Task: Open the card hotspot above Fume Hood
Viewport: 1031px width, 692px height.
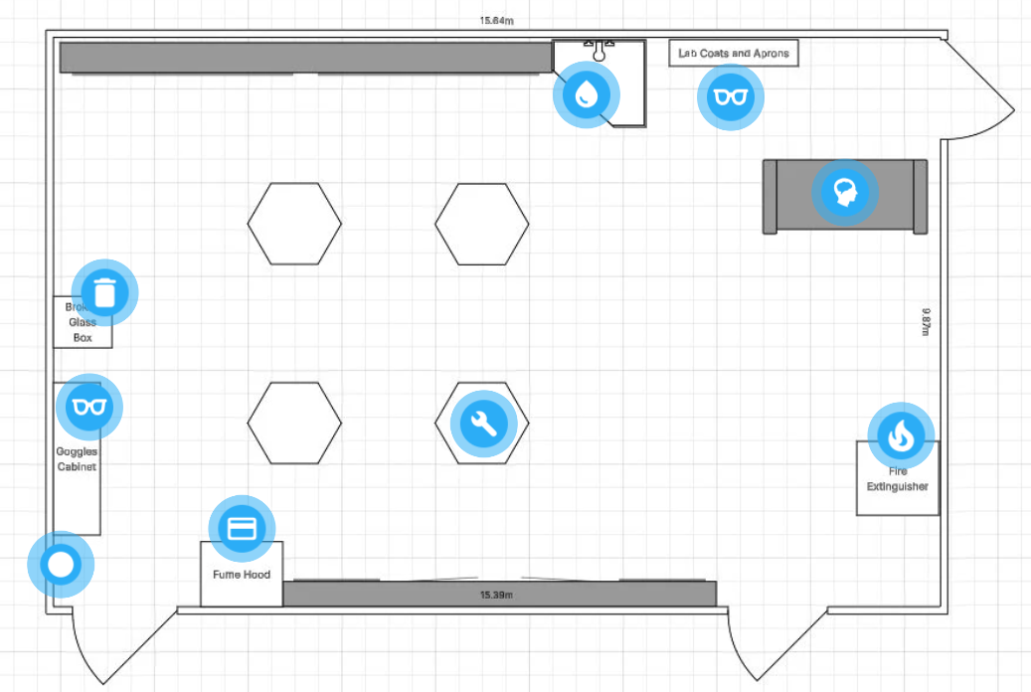Action: click(x=242, y=528)
